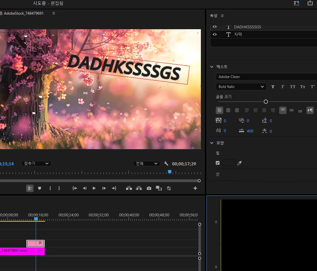Hide the 자막 text layer

215,34
